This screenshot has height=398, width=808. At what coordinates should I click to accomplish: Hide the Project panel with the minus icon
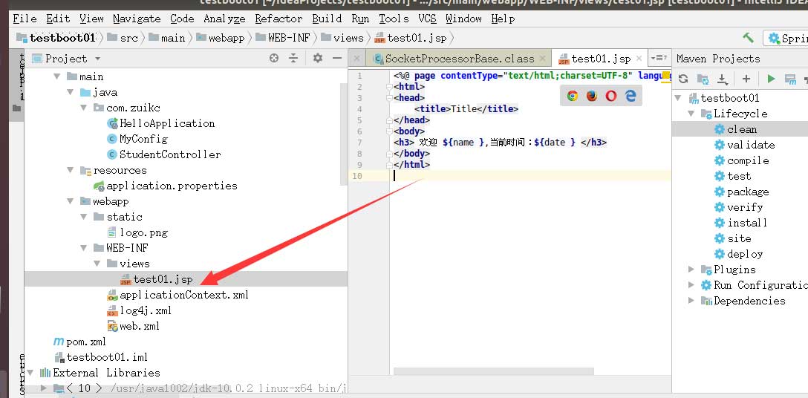(x=337, y=58)
